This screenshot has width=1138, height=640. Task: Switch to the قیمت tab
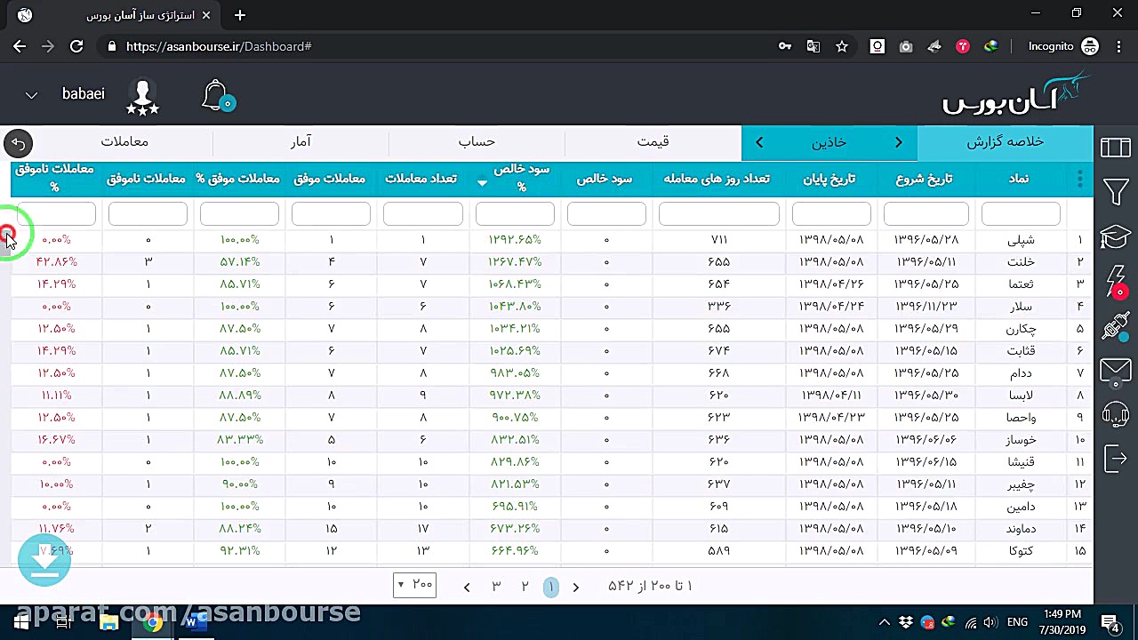coord(653,142)
